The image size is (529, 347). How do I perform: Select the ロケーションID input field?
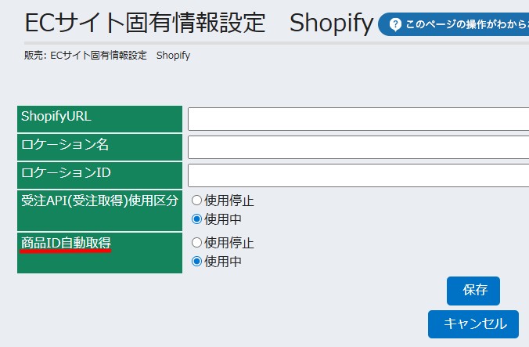coord(358,175)
